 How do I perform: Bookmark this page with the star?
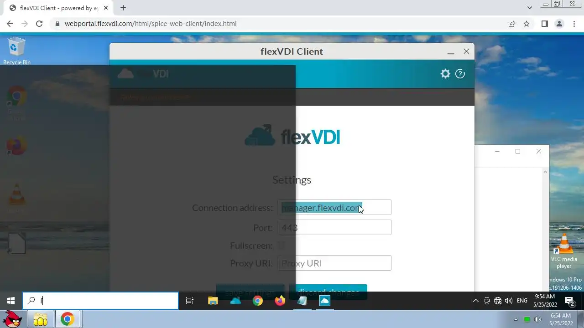[527, 24]
